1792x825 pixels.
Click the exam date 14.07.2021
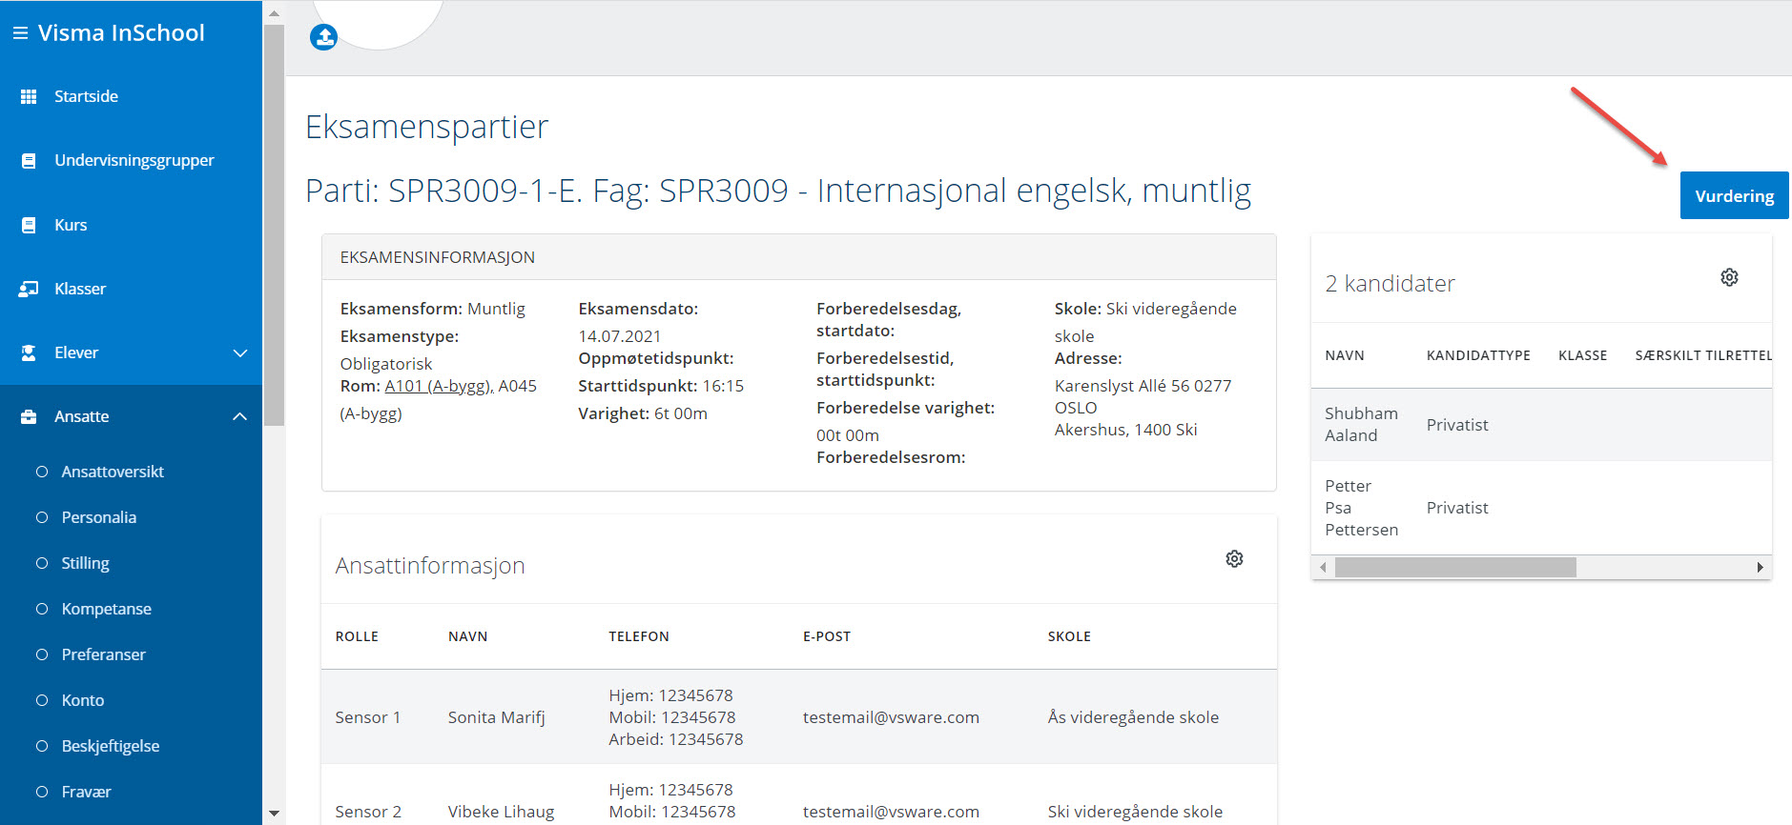(x=619, y=336)
